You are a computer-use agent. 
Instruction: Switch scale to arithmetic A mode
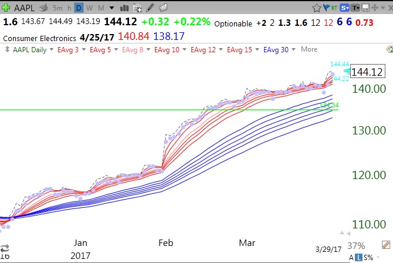click(x=351, y=258)
